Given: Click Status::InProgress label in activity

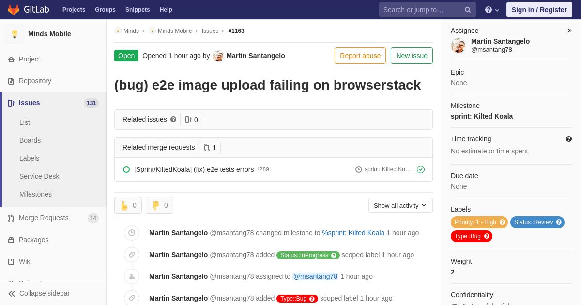Looking at the screenshot, I should [308, 255].
